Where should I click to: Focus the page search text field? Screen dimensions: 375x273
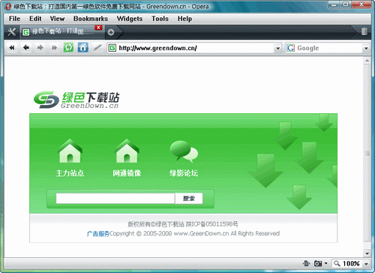tap(115, 199)
